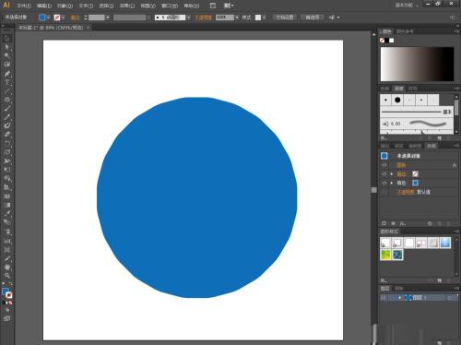Screen dimensions: 461x345
Task: Expand Layer 1 in the Layers panel
Action: 399,298
